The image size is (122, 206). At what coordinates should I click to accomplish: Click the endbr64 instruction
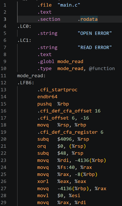47,97
